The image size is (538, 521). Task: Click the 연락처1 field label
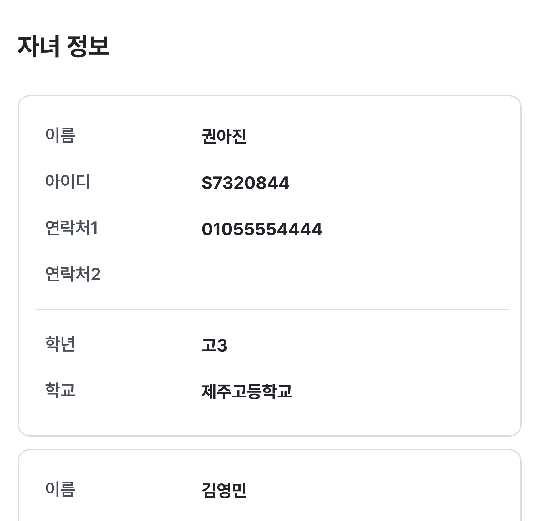pyautogui.click(x=71, y=228)
